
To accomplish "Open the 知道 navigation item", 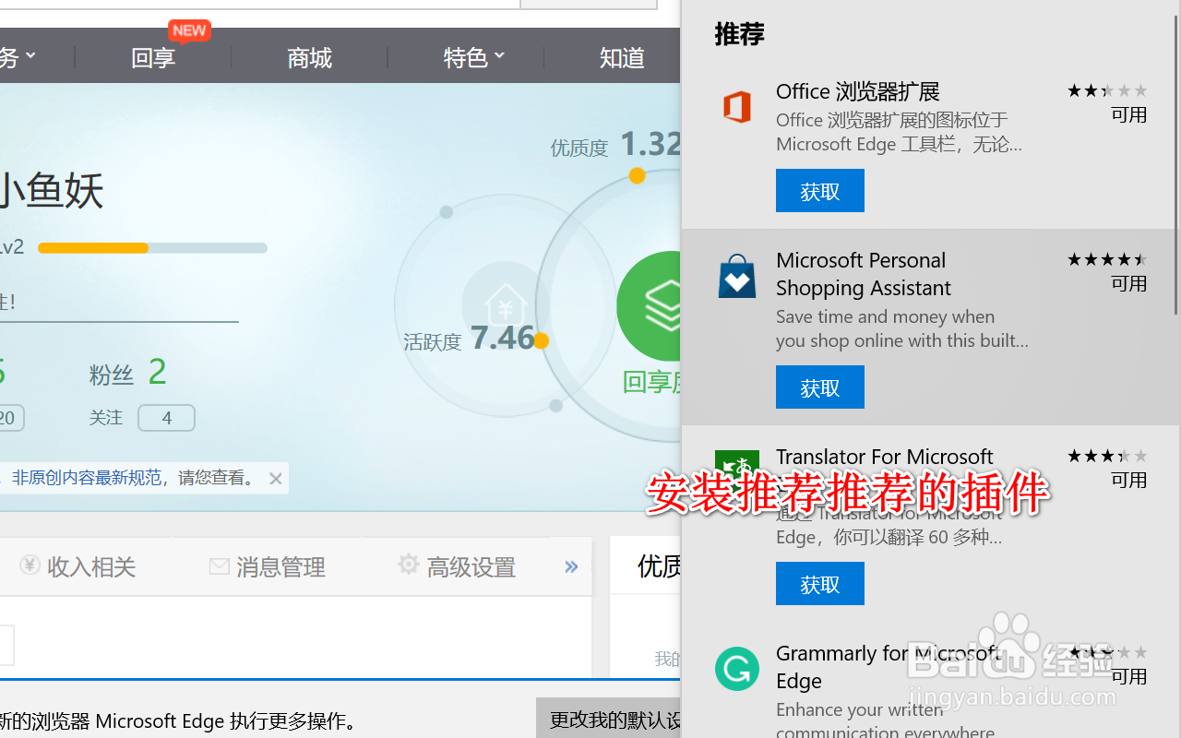I will [622, 58].
